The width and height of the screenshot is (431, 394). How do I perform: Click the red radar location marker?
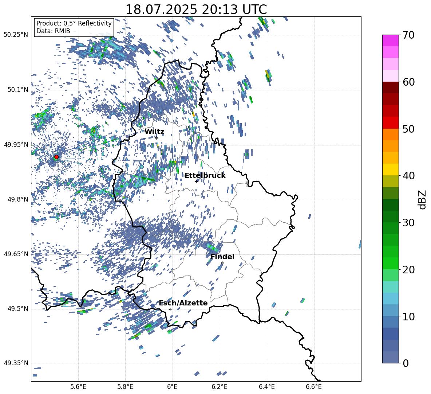click(56, 157)
